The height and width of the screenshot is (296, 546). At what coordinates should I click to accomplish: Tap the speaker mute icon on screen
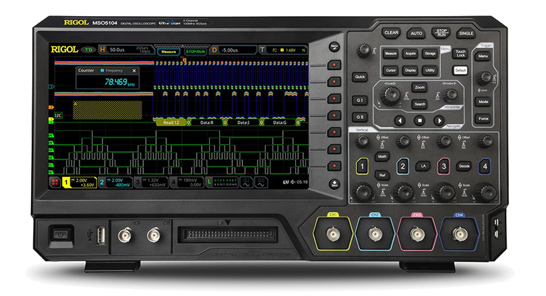click(293, 182)
